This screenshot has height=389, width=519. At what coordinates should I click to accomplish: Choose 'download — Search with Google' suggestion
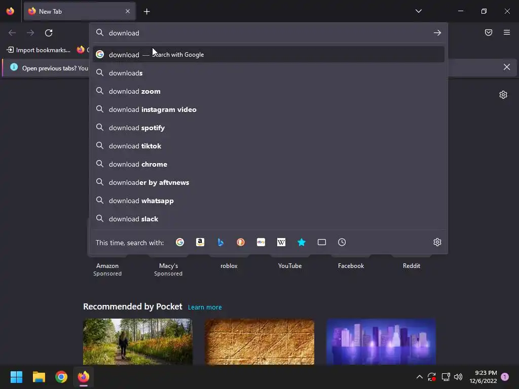(269, 55)
